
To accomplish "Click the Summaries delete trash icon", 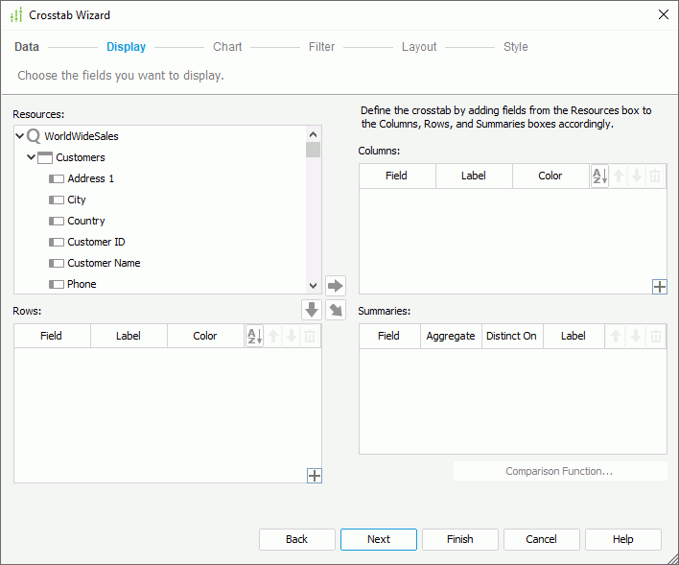I will coord(656,336).
